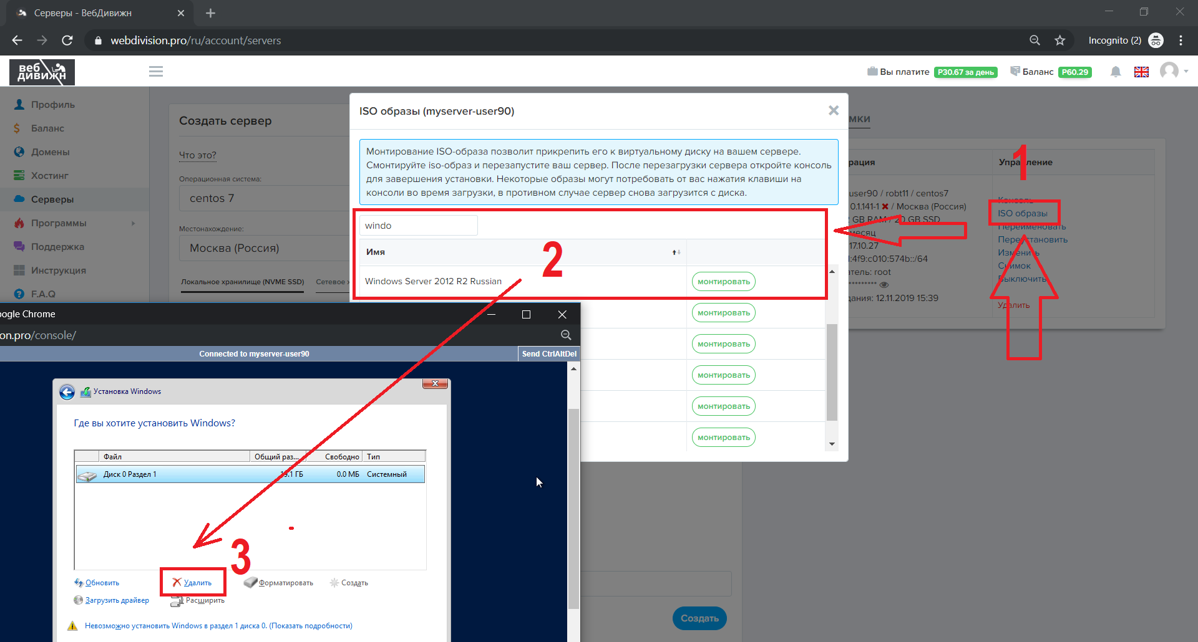This screenshot has height=642, width=1198.
Task: Open the Серверы sidebar section
Action: pos(52,199)
